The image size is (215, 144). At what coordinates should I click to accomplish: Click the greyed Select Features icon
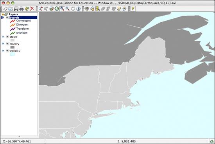pos(108,9)
